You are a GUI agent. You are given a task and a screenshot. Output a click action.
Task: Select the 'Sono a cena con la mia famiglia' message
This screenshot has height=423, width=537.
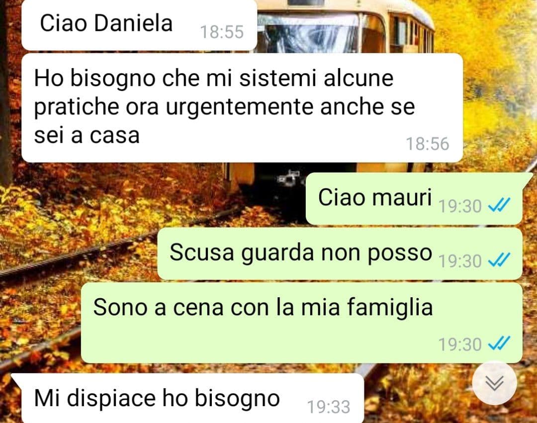tap(302, 323)
